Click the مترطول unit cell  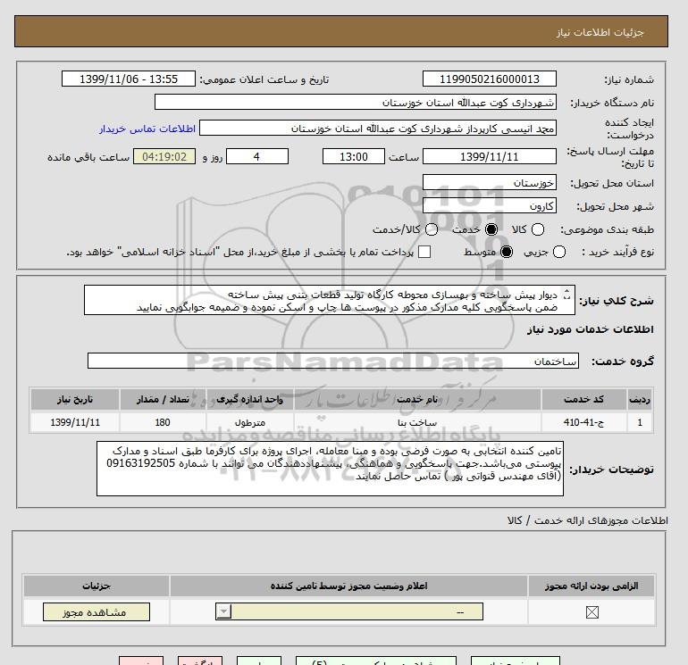tap(249, 422)
